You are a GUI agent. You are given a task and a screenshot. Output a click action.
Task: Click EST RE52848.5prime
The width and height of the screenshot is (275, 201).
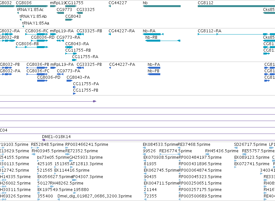[48, 145]
